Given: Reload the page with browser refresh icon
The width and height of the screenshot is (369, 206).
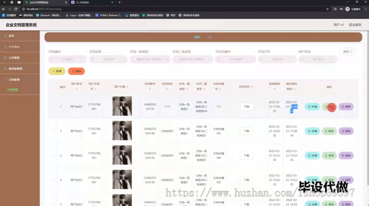Looking at the screenshot, I should click(16, 9).
